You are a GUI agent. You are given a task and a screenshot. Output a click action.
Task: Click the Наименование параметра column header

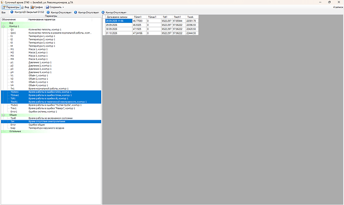coord(60,19)
